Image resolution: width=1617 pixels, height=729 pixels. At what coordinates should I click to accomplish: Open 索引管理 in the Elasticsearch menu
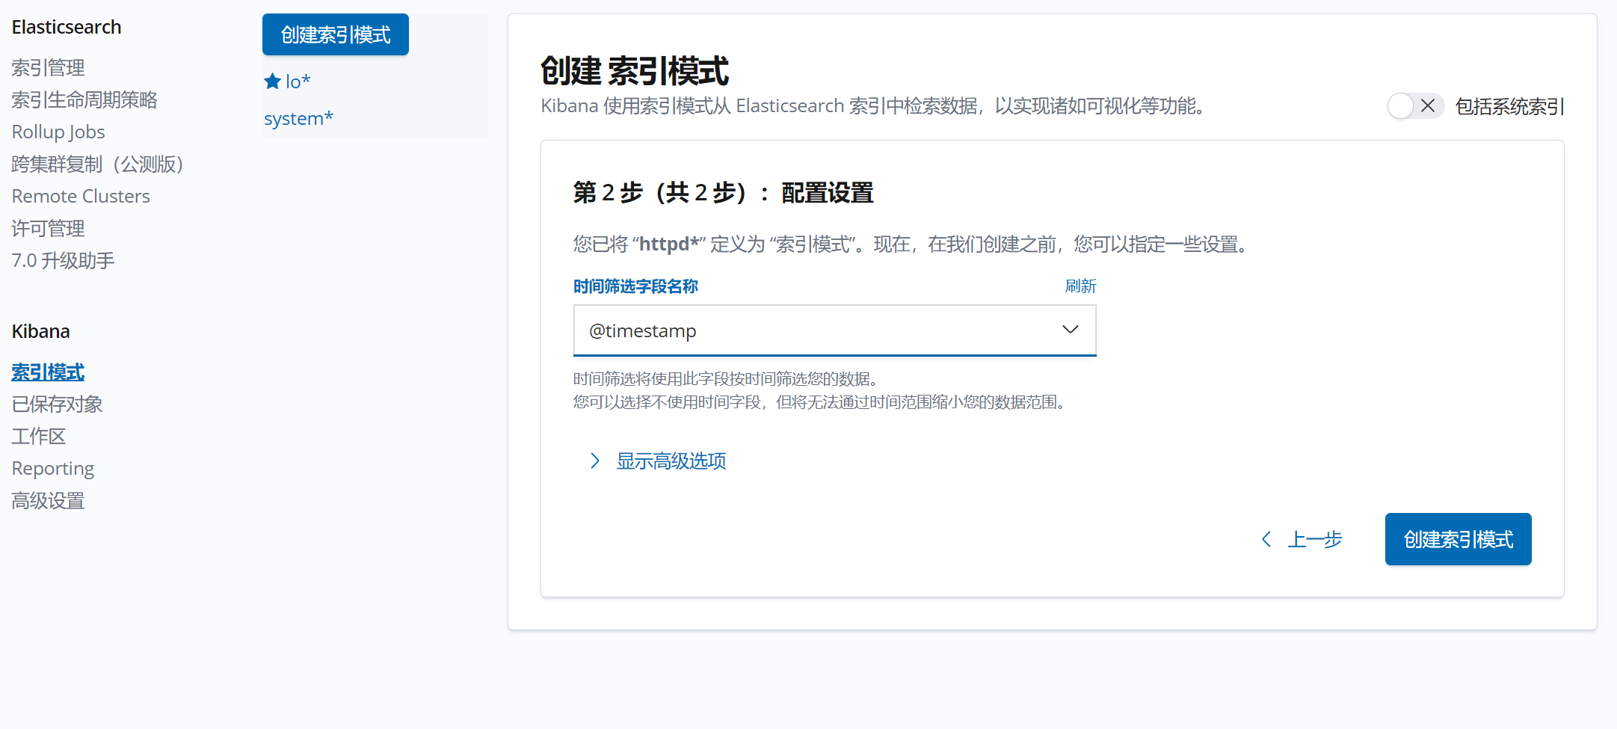(49, 68)
